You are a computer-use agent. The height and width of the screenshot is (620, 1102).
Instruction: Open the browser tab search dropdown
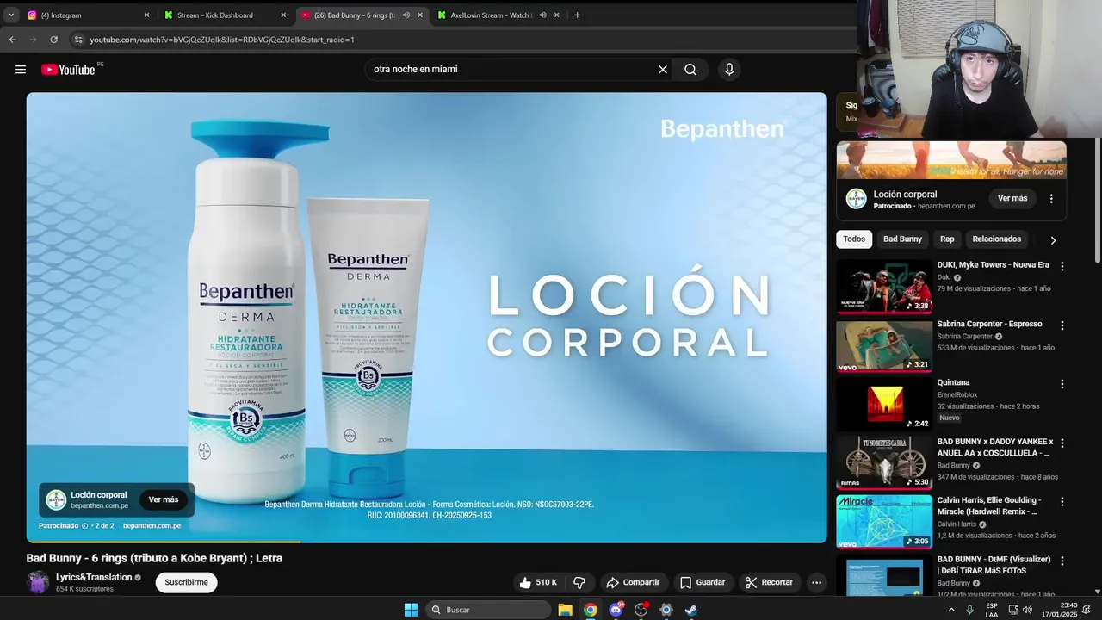[x=11, y=15]
